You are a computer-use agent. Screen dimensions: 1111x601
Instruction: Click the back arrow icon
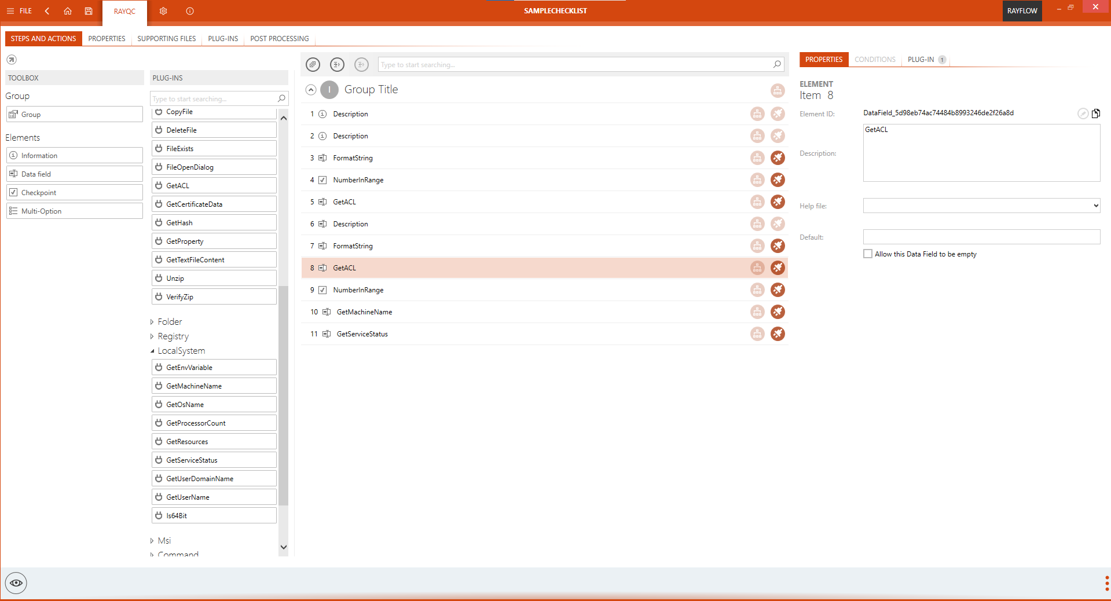pos(47,11)
